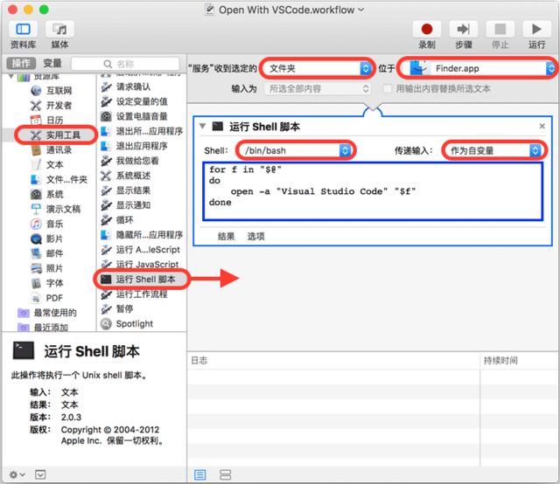Click the Stop (停止) toolbar button
Viewport: 560px width, 484px height.
pyautogui.click(x=500, y=29)
